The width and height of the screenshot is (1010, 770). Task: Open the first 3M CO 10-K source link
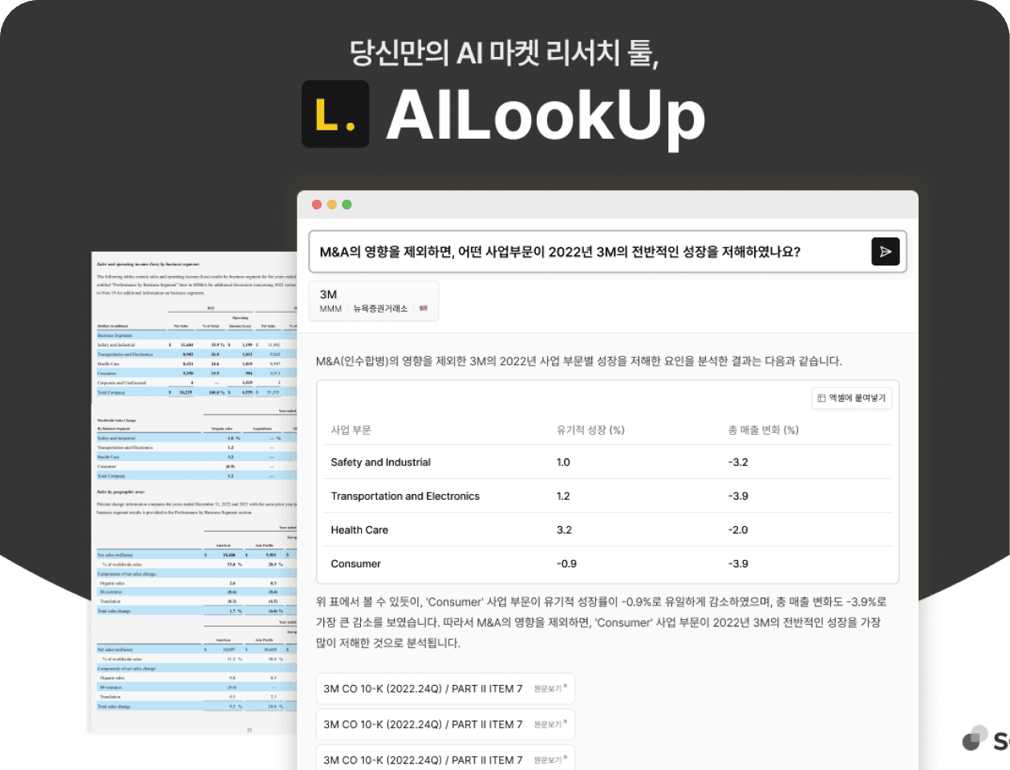tap(445, 689)
